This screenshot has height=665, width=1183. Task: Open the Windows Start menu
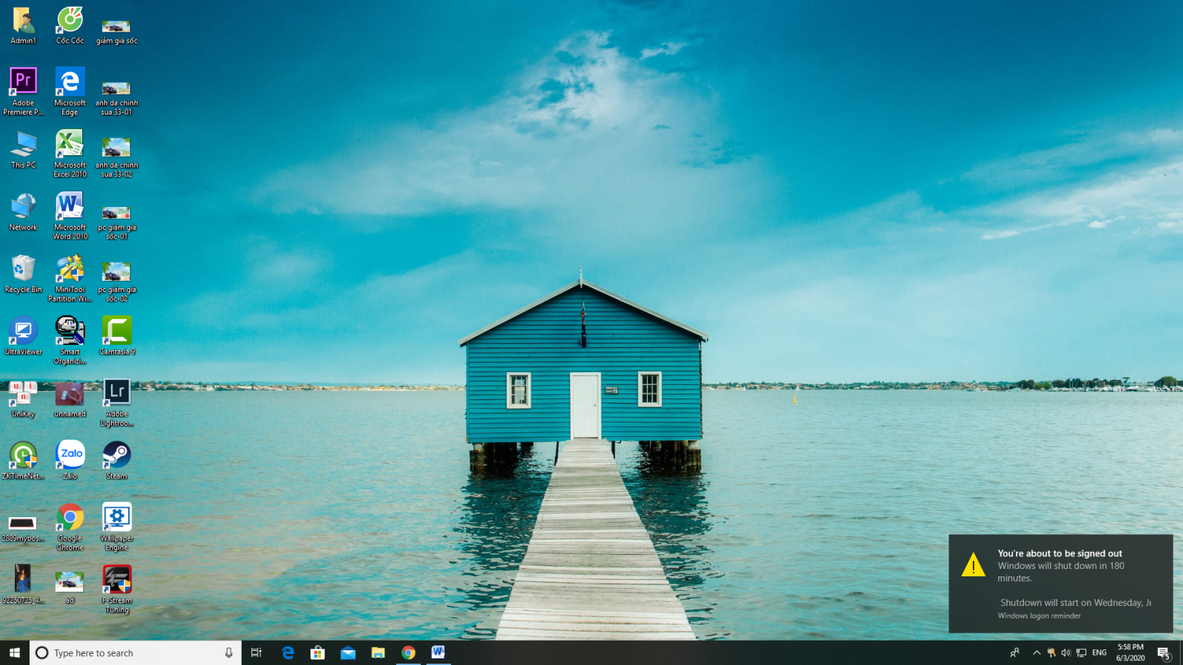click(x=15, y=652)
